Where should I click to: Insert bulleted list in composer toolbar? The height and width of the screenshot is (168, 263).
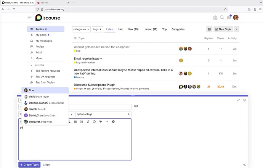(75, 121)
